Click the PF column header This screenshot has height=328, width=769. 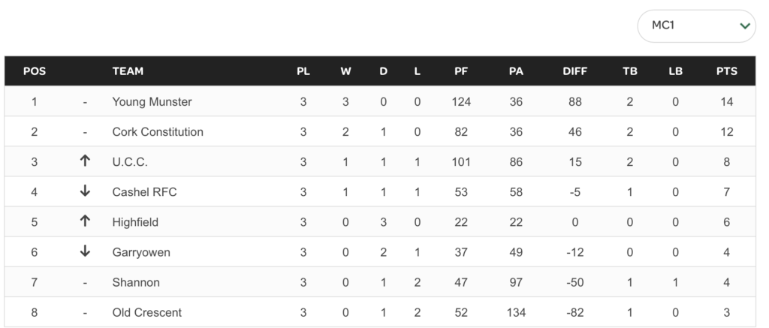tap(461, 71)
